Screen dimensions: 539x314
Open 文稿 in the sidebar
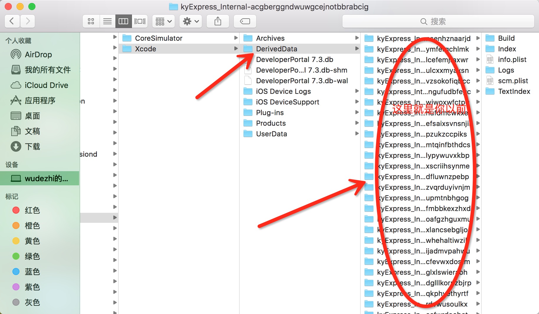pos(40,131)
